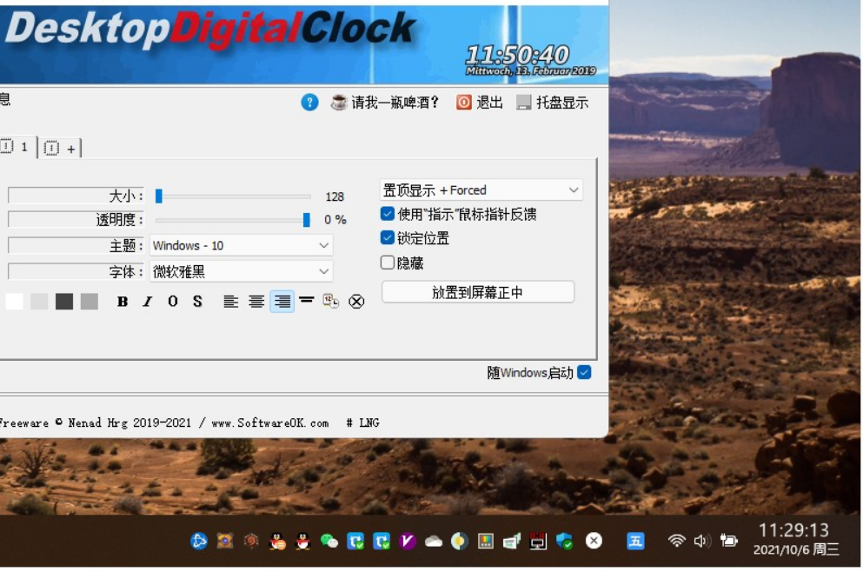Click the crossed-circle reset icon

356,302
